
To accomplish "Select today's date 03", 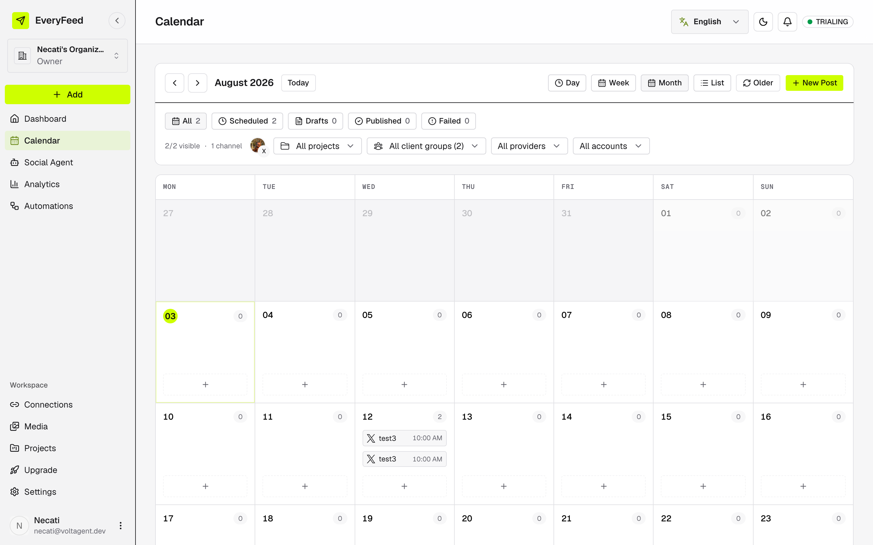I will click(170, 316).
